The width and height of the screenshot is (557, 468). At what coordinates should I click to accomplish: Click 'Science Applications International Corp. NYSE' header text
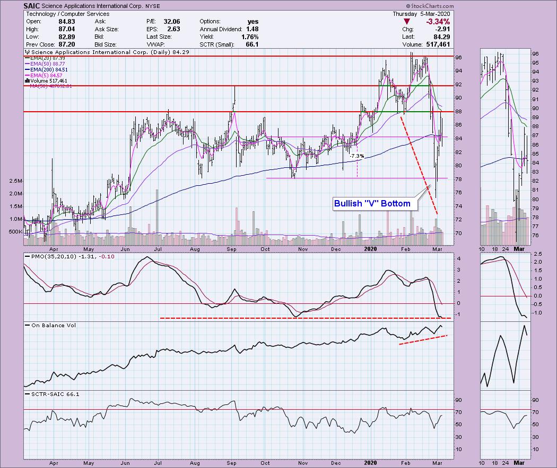[x=101, y=6]
